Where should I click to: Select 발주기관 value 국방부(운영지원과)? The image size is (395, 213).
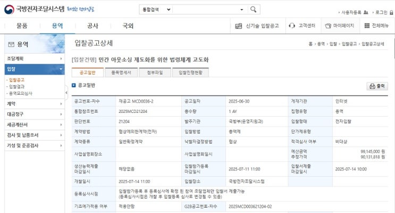pyautogui.click(x=246, y=121)
